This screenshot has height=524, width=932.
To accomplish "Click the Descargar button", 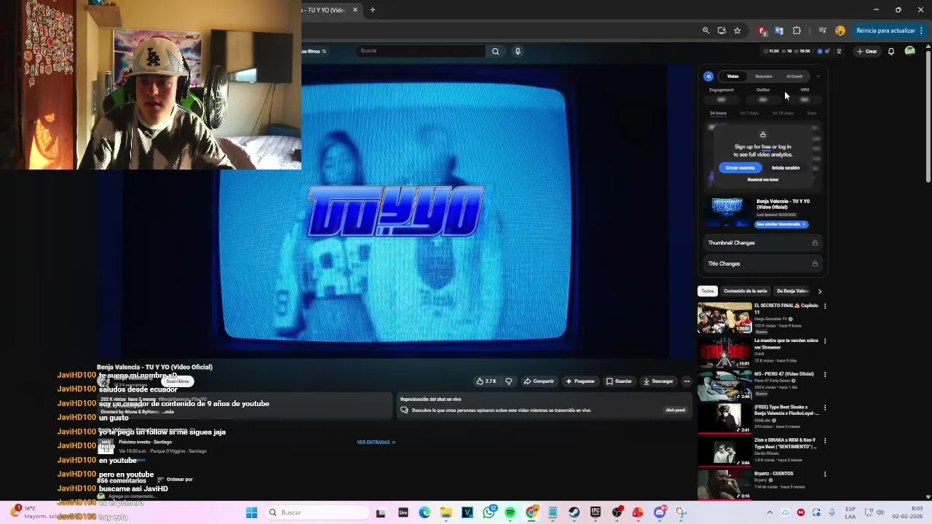I will point(658,381).
